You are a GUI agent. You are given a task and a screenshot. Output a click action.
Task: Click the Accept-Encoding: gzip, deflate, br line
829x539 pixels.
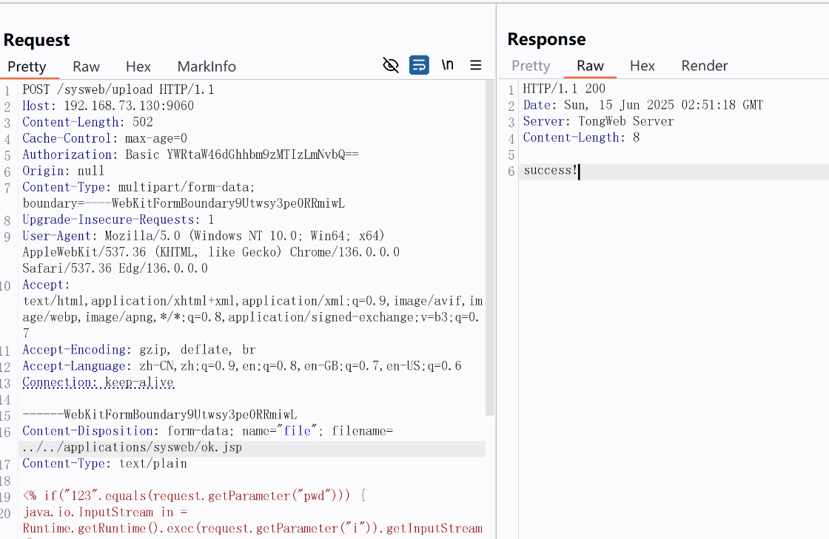[139, 350]
